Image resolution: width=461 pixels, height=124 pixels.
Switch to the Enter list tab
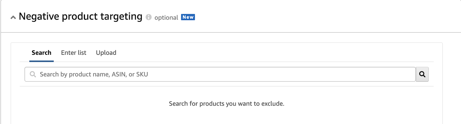click(x=73, y=53)
